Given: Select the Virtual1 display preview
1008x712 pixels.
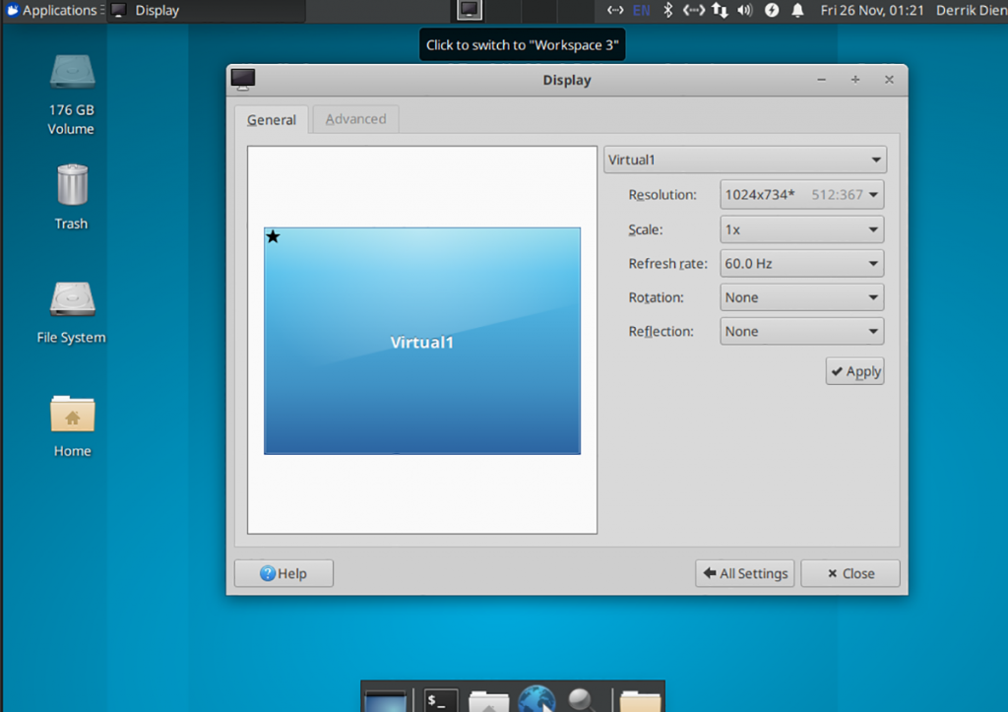Looking at the screenshot, I should 422,340.
